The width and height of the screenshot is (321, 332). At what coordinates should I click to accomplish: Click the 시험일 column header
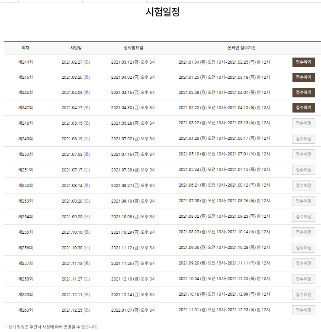(x=76, y=48)
